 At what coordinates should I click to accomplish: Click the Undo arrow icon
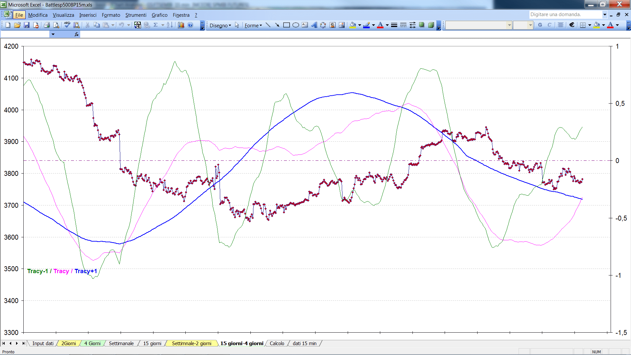[122, 25]
